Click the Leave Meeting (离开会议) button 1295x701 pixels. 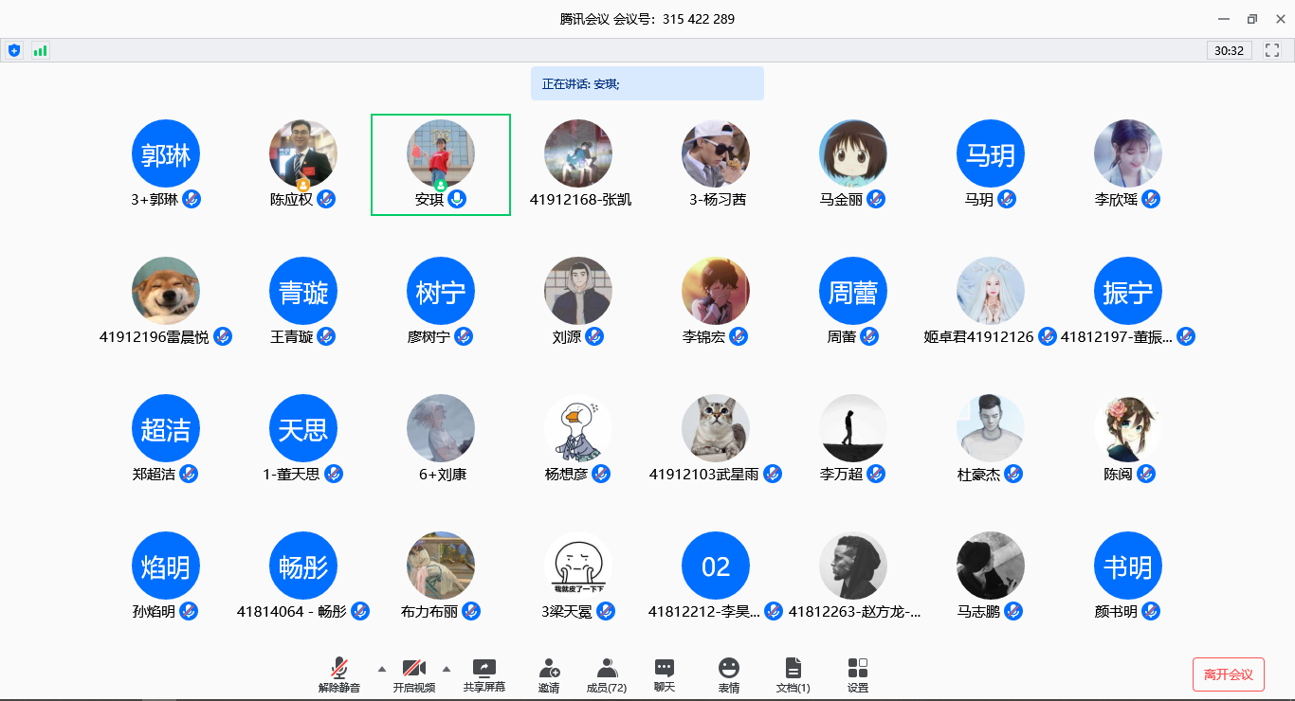1228,674
